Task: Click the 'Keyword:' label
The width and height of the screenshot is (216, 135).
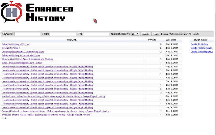Action: click(x=7, y=34)
